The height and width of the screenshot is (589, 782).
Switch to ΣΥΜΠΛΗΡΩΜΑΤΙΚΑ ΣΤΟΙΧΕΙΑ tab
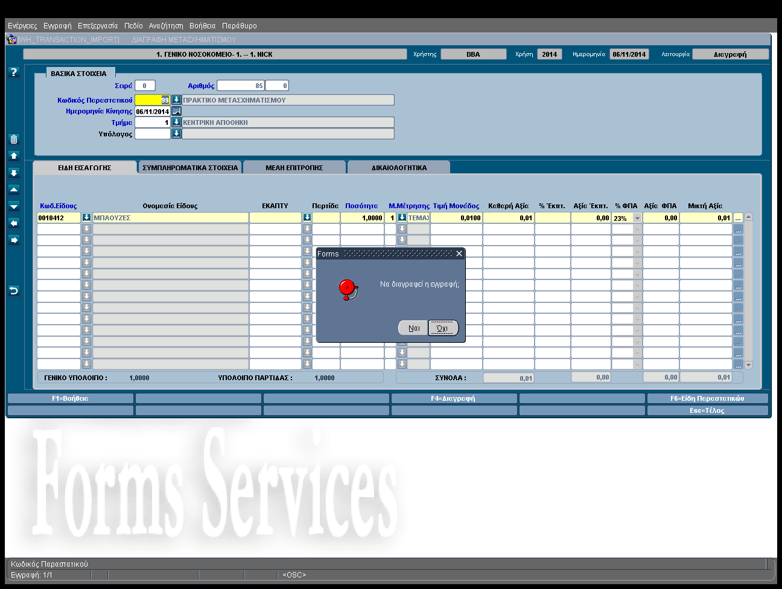click(190, 167)
